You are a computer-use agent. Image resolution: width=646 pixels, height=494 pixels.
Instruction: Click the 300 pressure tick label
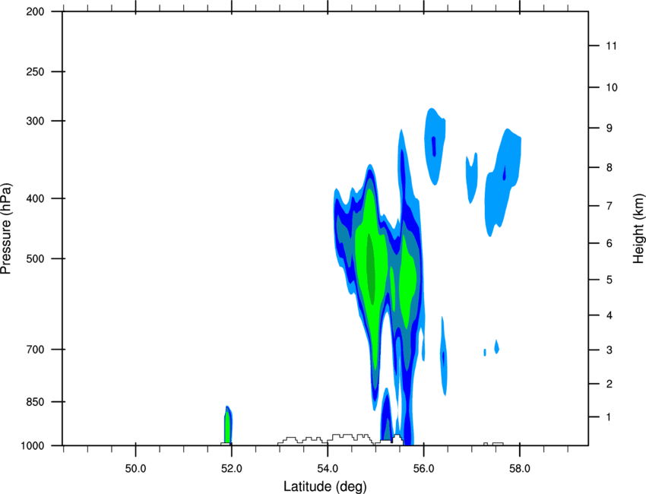pyautogui.click(x=35, y=121)
